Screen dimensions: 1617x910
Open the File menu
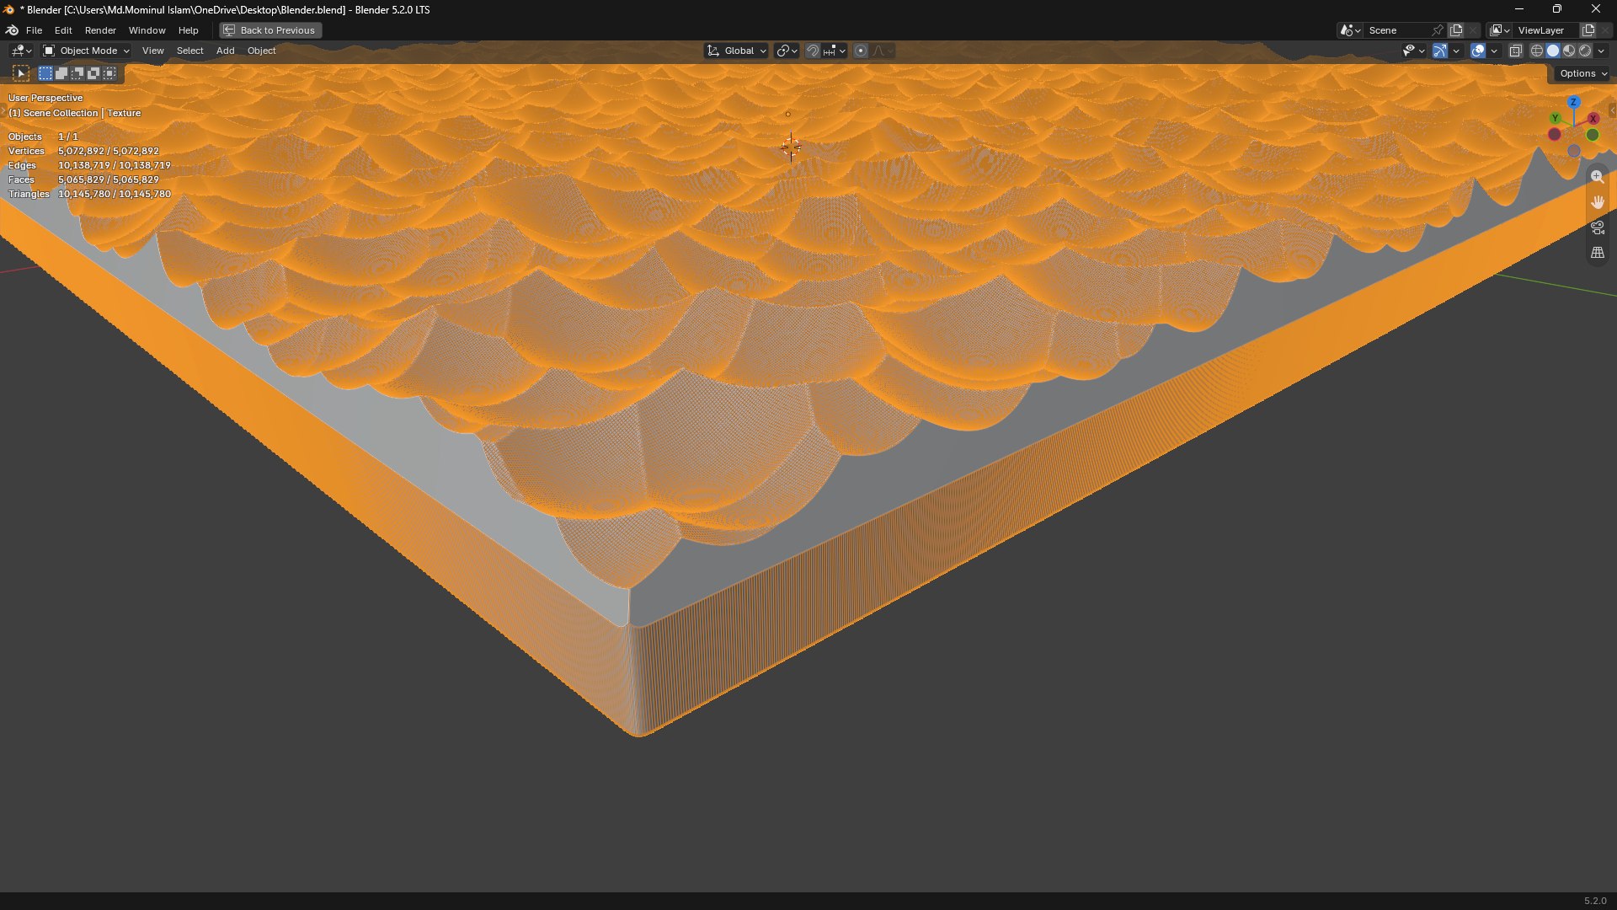pos(34,30)
